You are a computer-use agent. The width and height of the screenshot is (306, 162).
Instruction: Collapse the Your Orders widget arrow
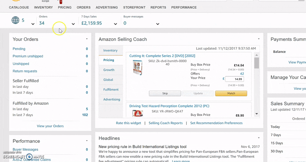tap(87, 39)
